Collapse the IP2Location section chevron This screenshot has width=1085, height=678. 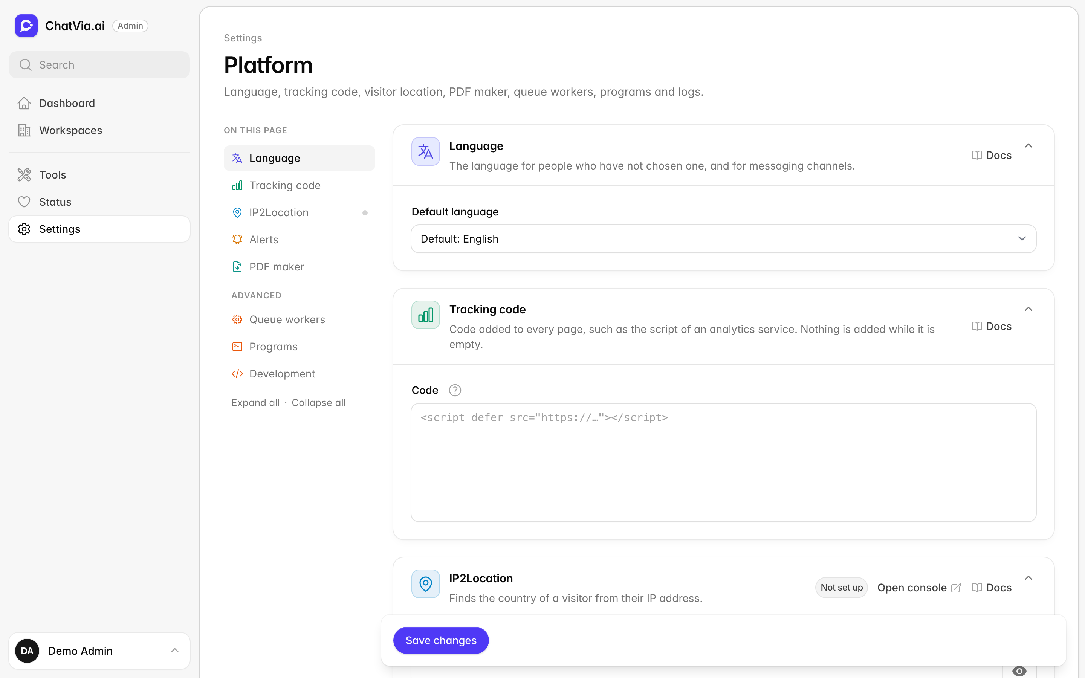point(1028,579)
